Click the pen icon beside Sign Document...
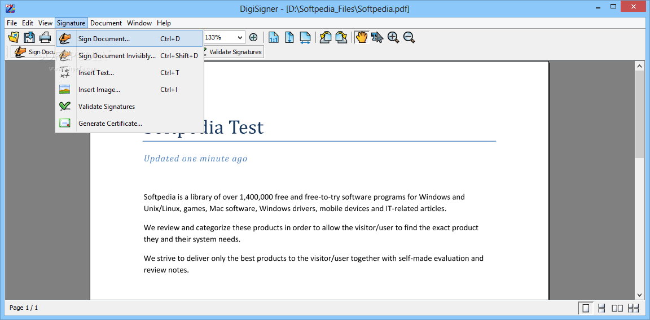This screenshot has height=320, width=650. 65,38
